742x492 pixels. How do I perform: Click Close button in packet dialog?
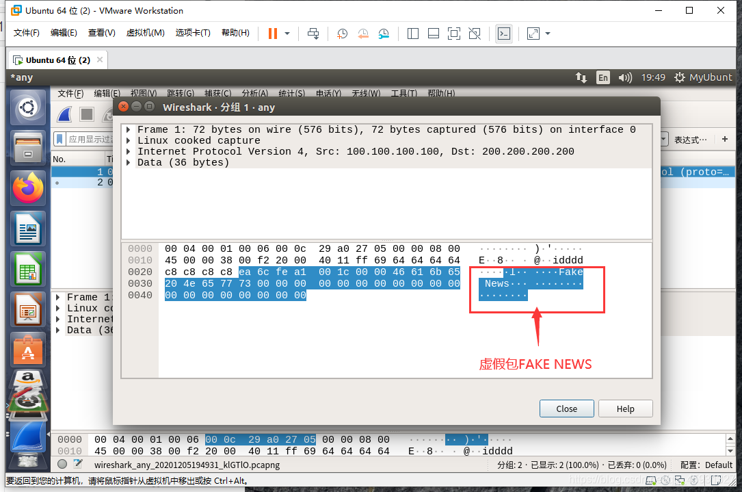coord(566,409)
